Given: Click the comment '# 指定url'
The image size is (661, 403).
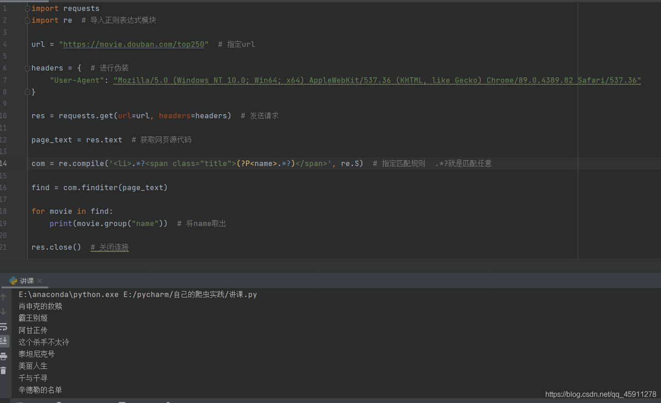Looking at the screenshot, I should 237,44.
